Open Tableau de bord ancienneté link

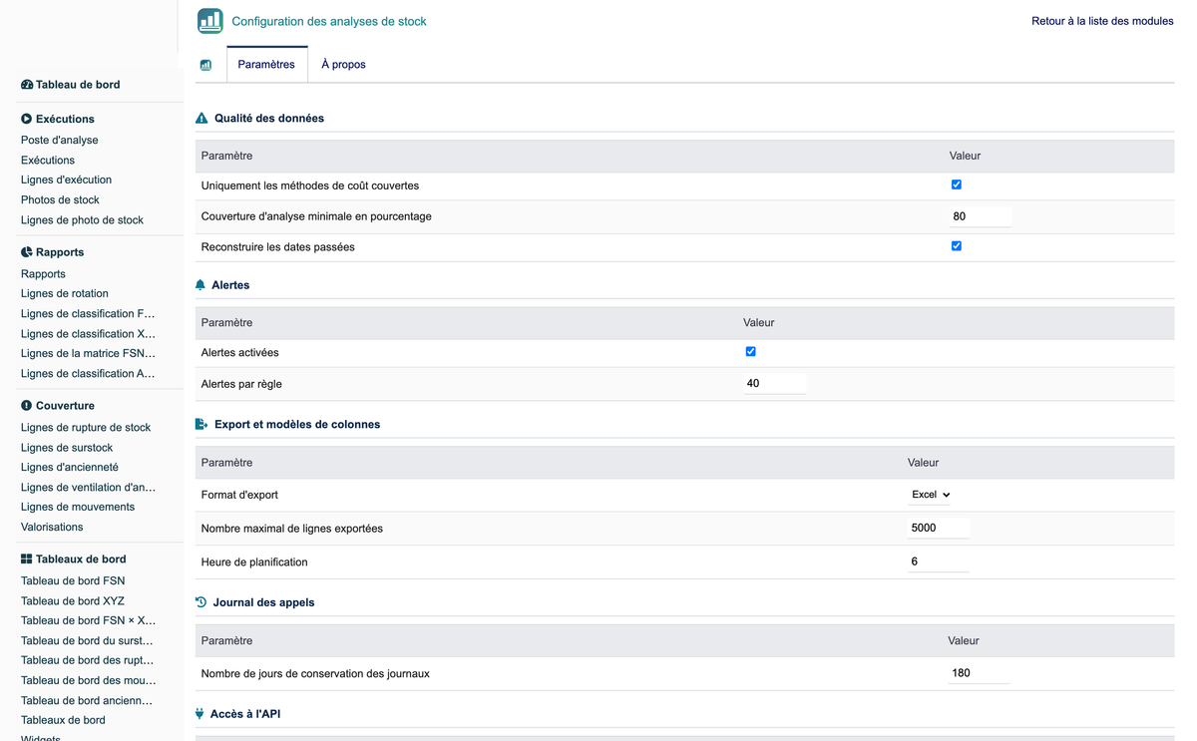(87, 701)
